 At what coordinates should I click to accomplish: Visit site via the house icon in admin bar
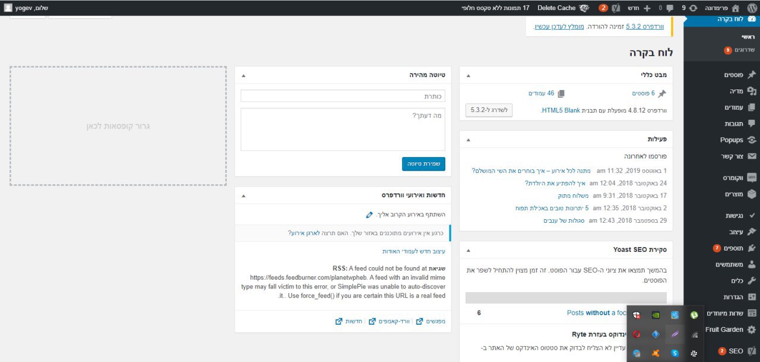point(736,8)
